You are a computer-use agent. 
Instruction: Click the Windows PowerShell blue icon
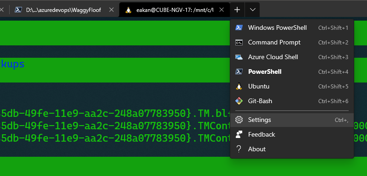[239, 27]
